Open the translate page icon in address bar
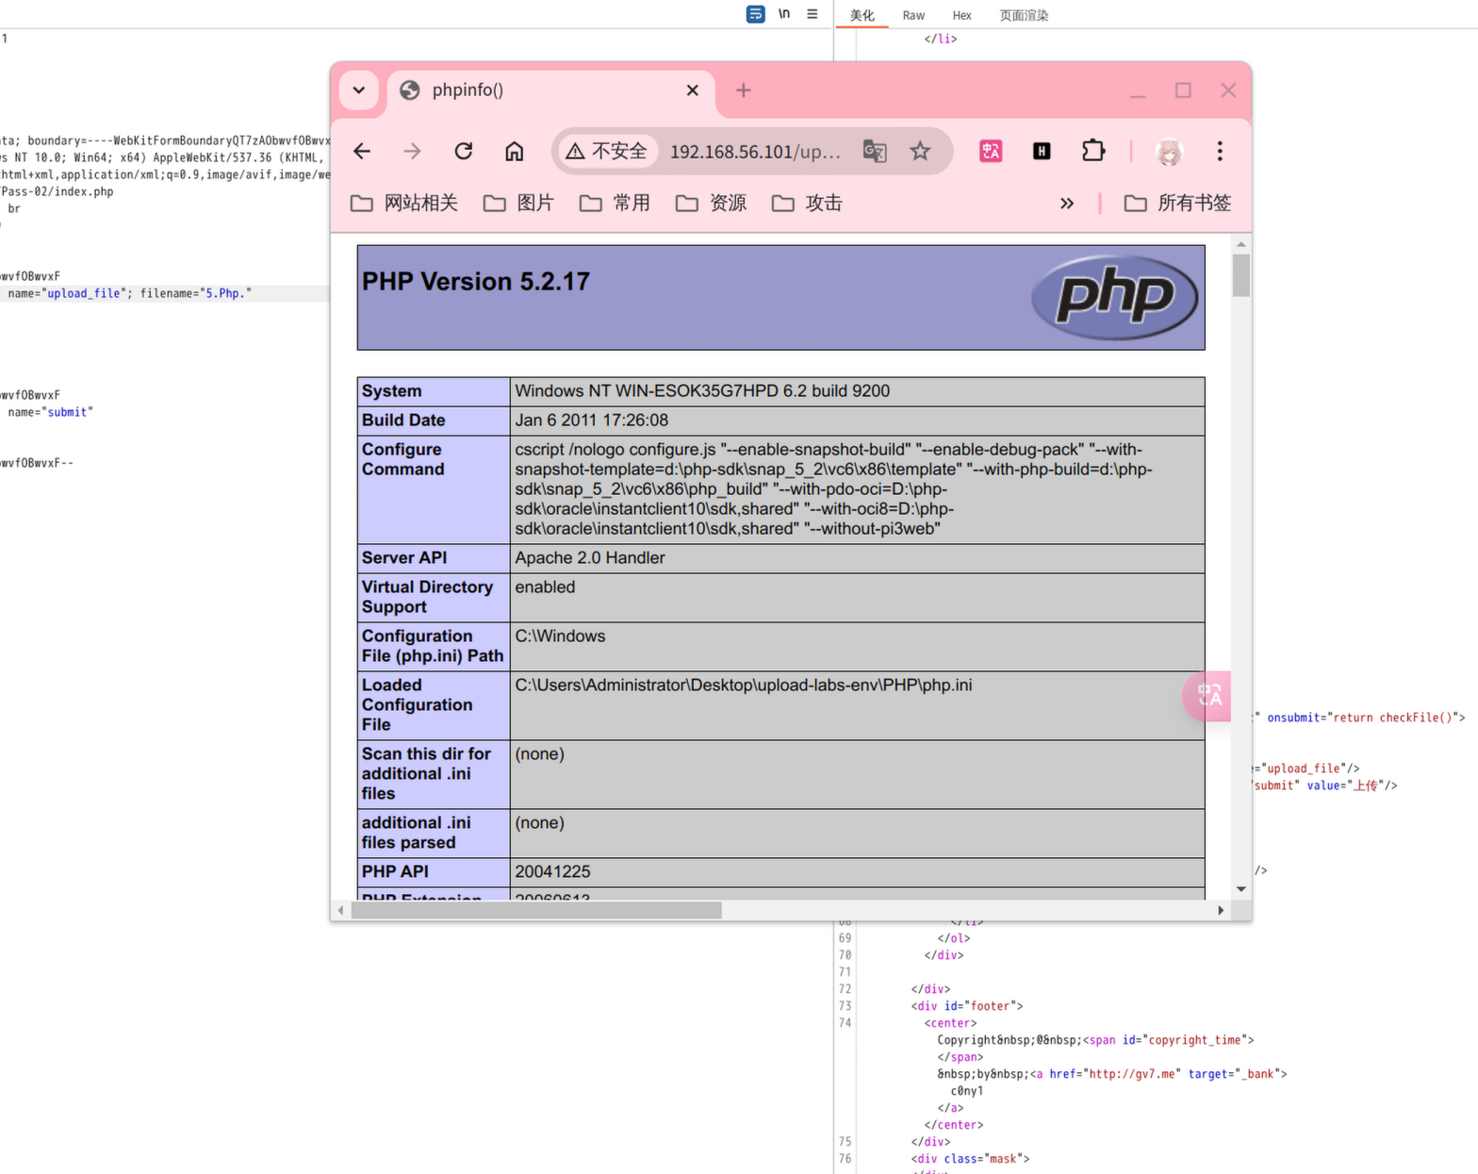Screen dimensions: 1478x1174 (875, 151)
